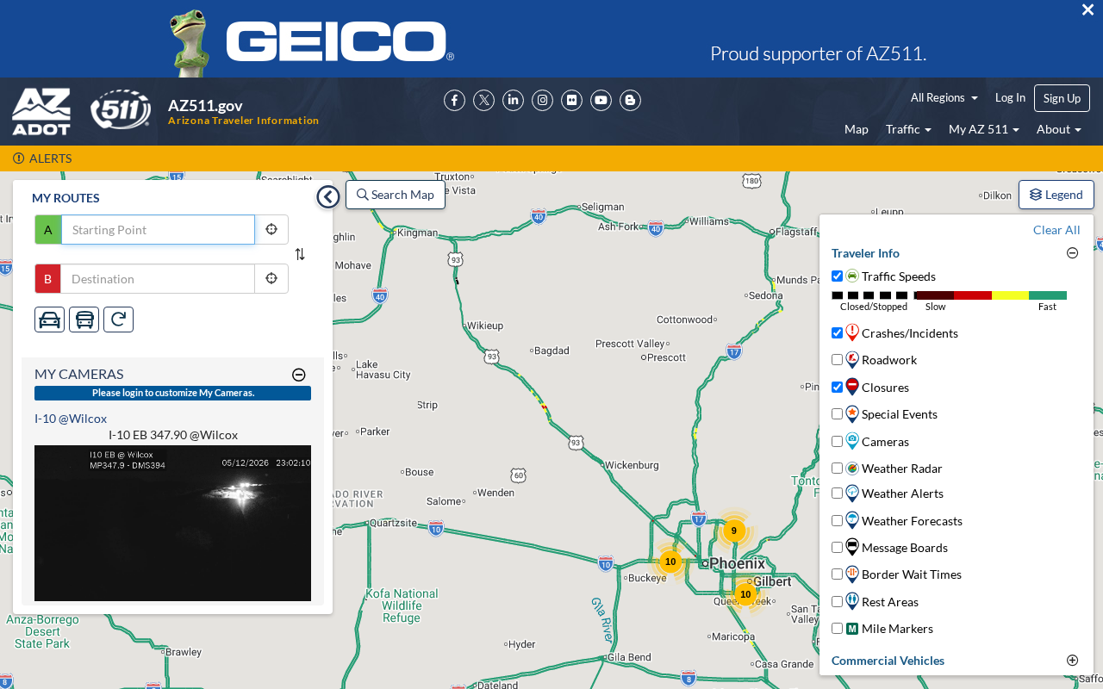Reset the route with refresh icon

[119, 320]
